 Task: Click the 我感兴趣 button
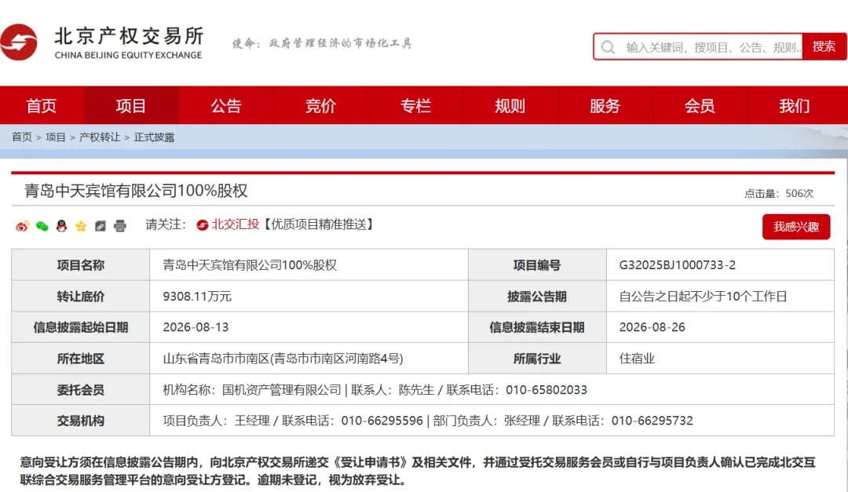[796, 227]
